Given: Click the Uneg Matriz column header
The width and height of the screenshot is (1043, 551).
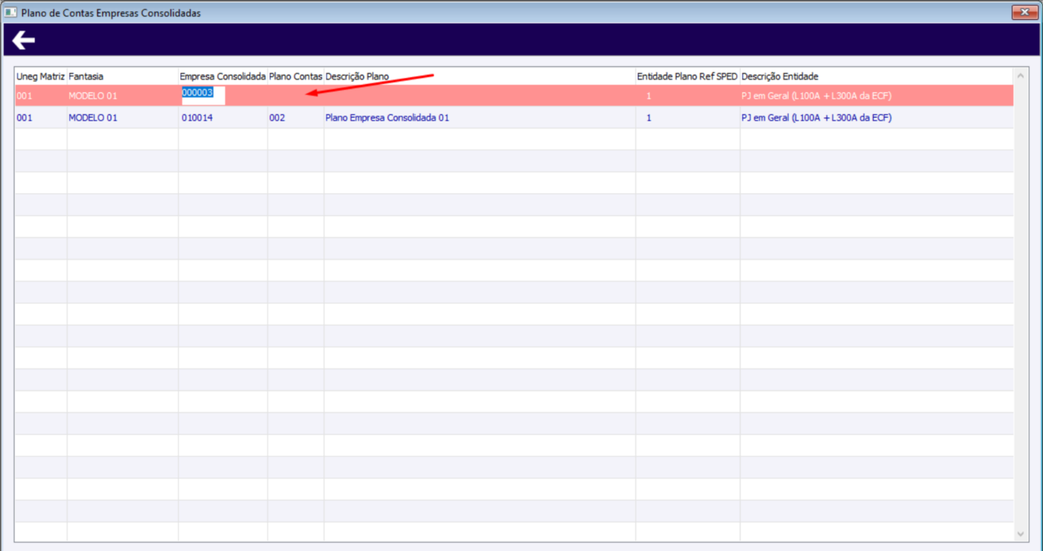Looking at the screenshot, I should [40, 77].
